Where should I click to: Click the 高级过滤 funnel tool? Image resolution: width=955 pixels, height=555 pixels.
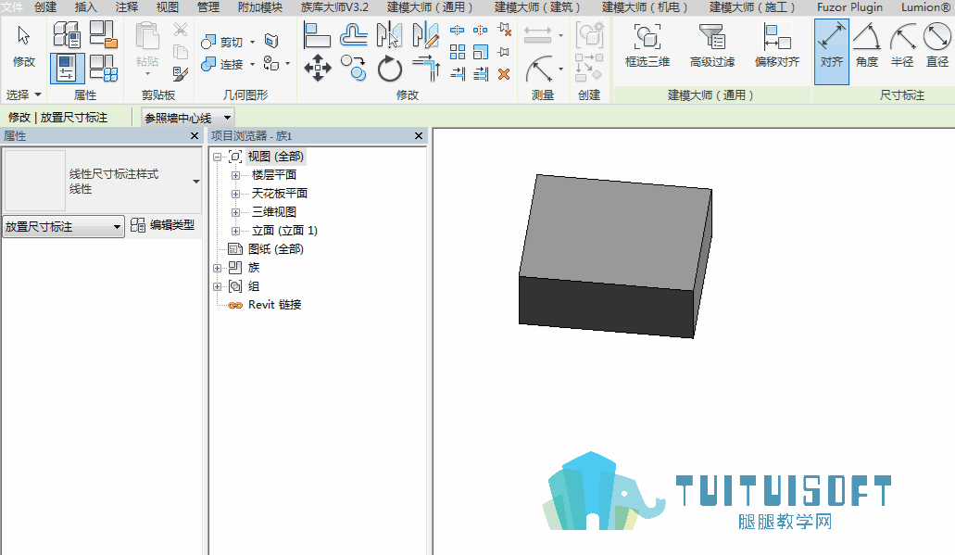(x=712, y=45)
